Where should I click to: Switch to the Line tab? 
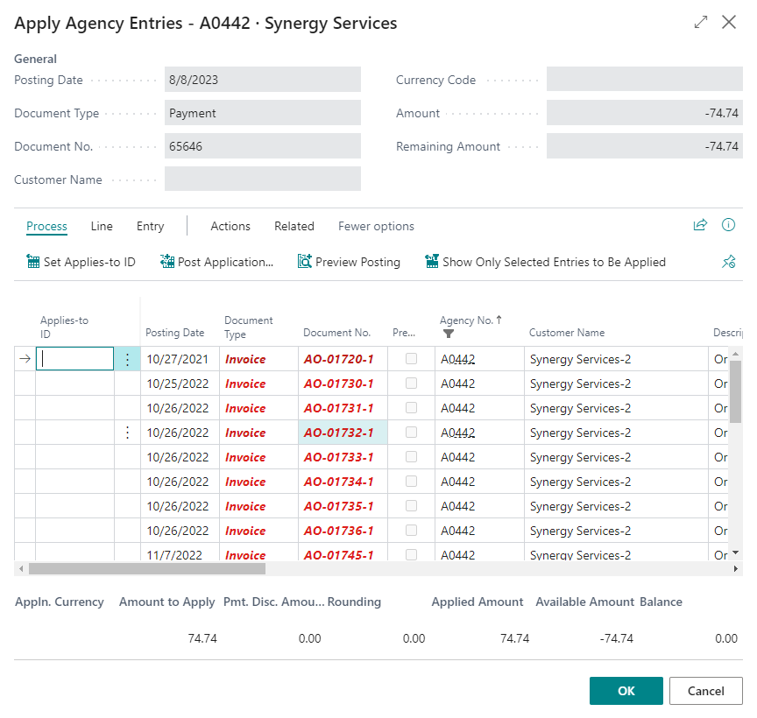click(x=102, y=226)
